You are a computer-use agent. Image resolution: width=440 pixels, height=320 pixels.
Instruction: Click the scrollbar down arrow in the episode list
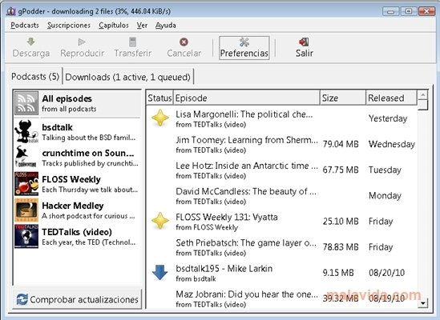click(x=422, y=303)
